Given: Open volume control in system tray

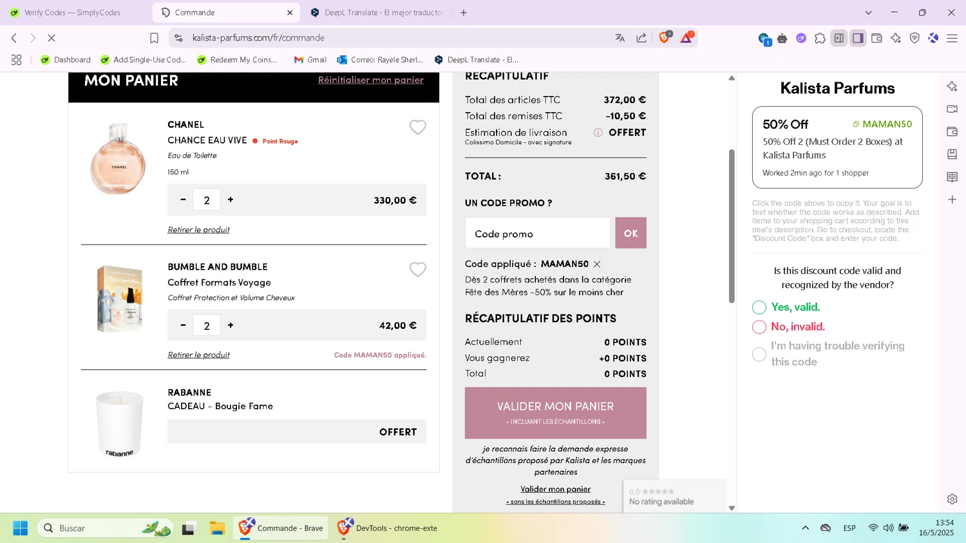Looking at the screenshot, I should click(888, 528).
